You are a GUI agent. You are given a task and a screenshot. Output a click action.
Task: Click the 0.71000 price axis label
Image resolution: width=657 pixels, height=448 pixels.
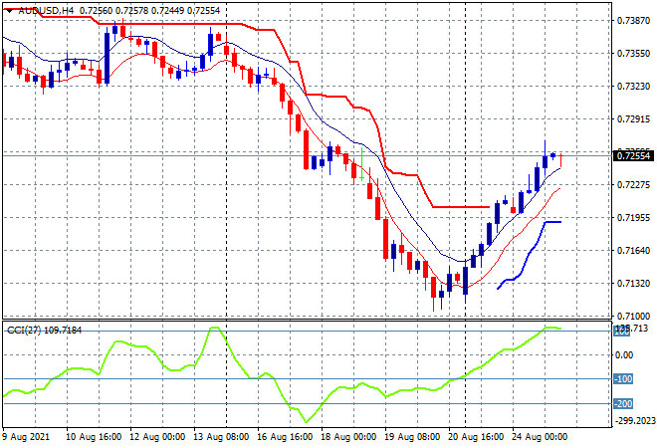(633, 316)
